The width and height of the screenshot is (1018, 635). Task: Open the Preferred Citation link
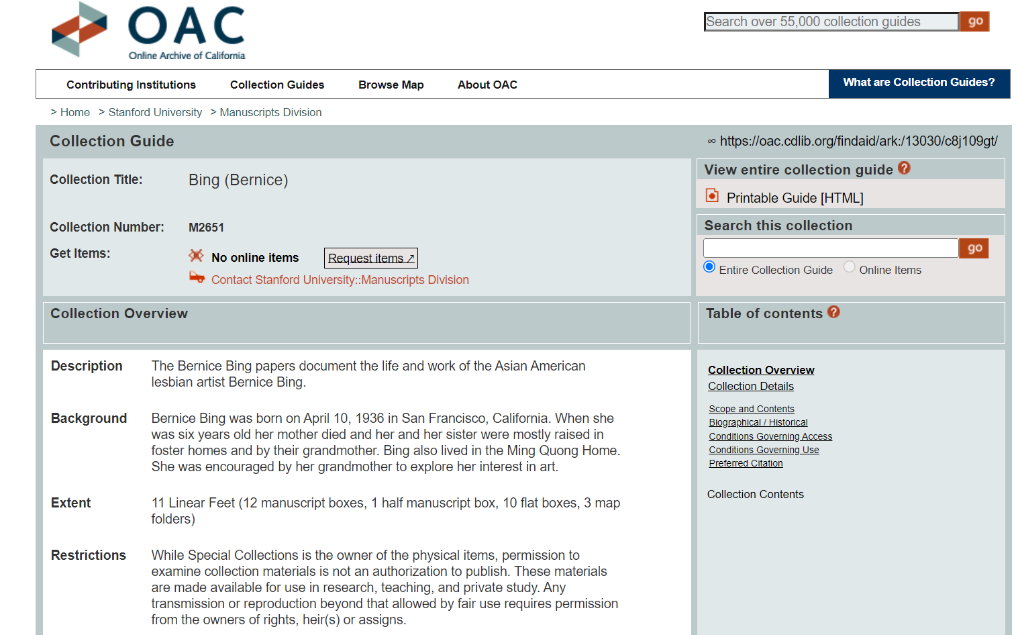pyautogui.click(x=746, y=463)
